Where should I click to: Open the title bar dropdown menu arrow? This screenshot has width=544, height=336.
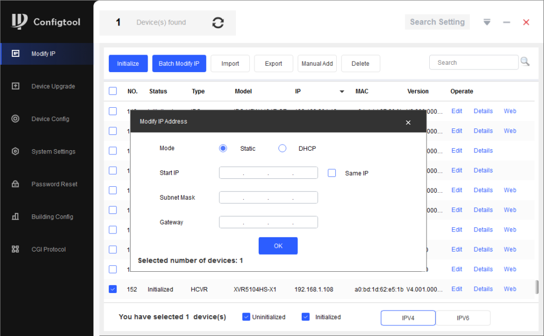pos(487,22)
